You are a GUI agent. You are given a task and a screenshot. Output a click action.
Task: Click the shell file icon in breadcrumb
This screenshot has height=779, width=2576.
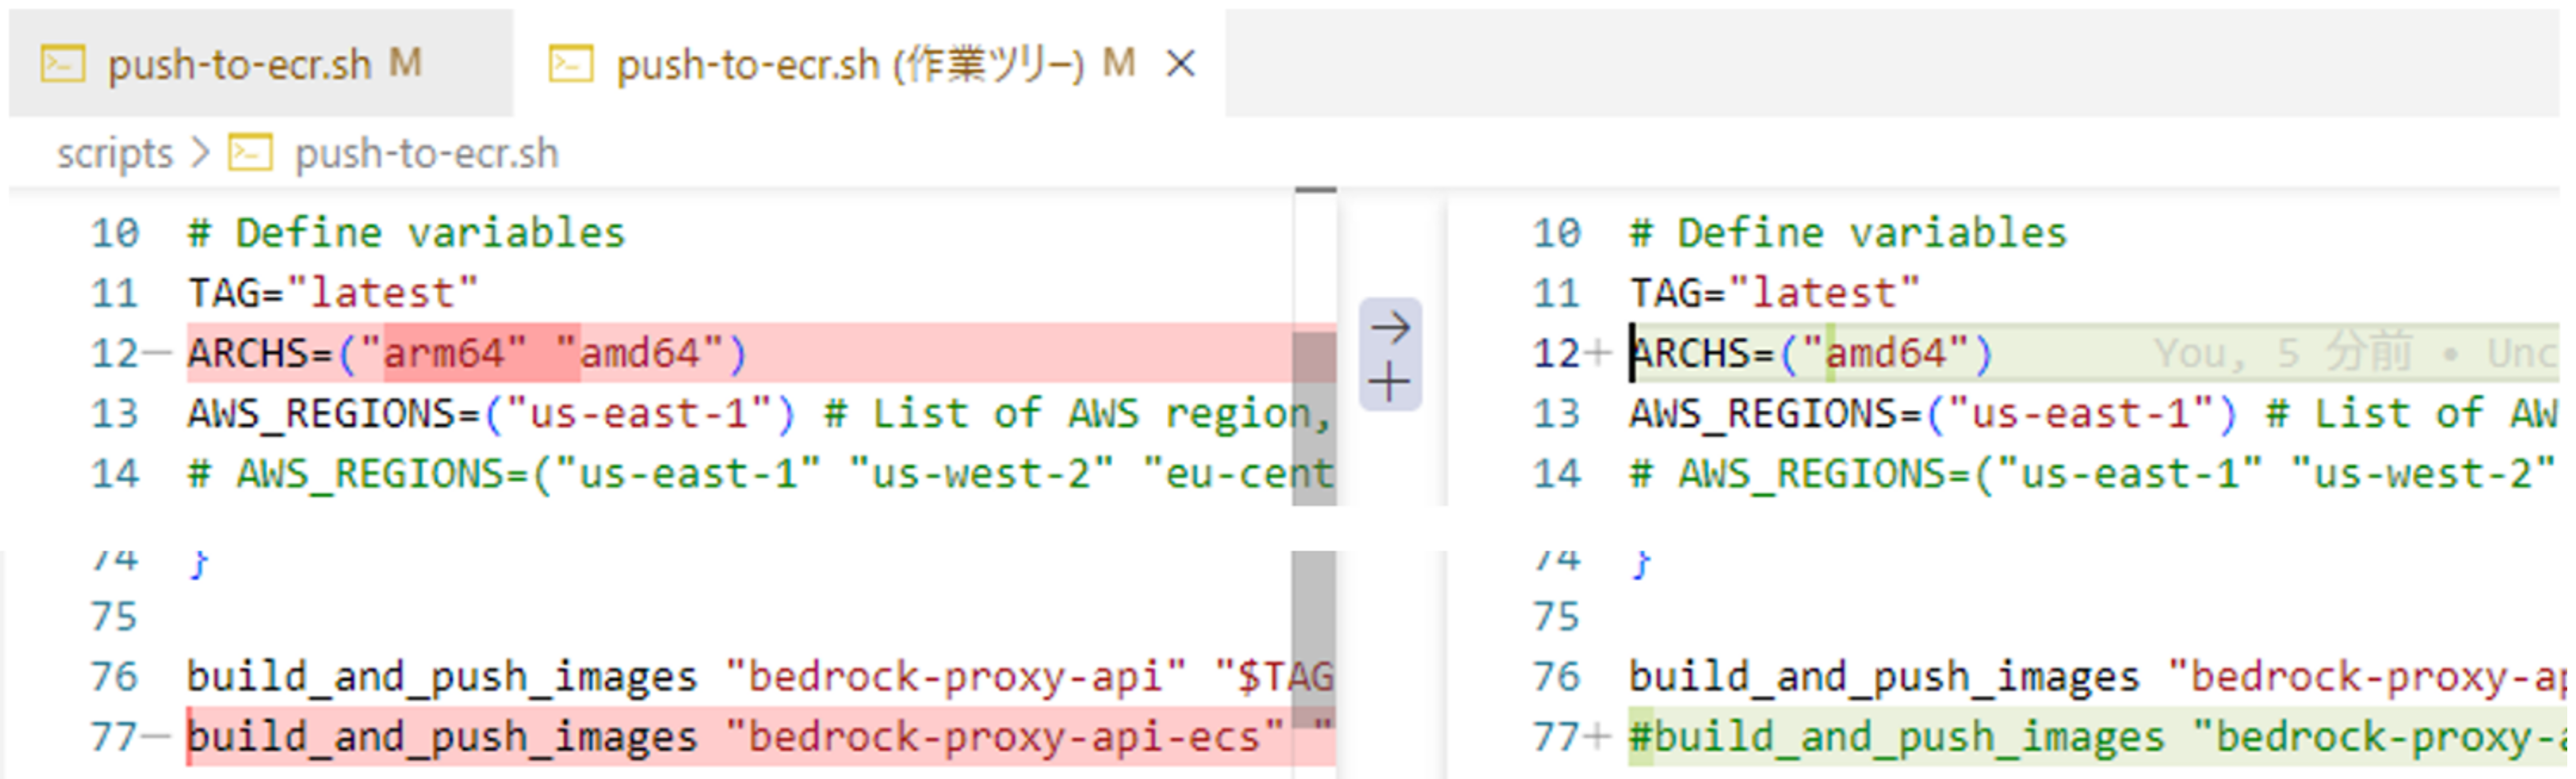click(x=250, y=154)
